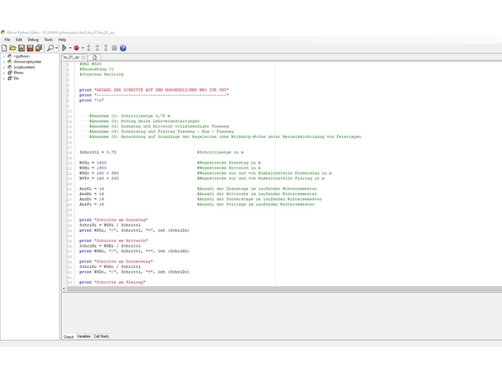The height and width of the screenshot is (376, 502).
Task: Click the comment '#Schrittlaenge in m'
Action: click(x=220, y=152)
